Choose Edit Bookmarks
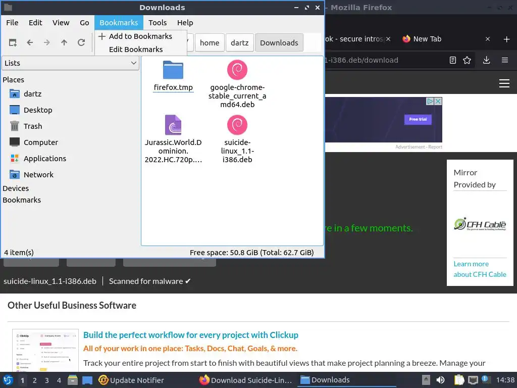Screen dimensions: 517x388 (x=141, y=49)
